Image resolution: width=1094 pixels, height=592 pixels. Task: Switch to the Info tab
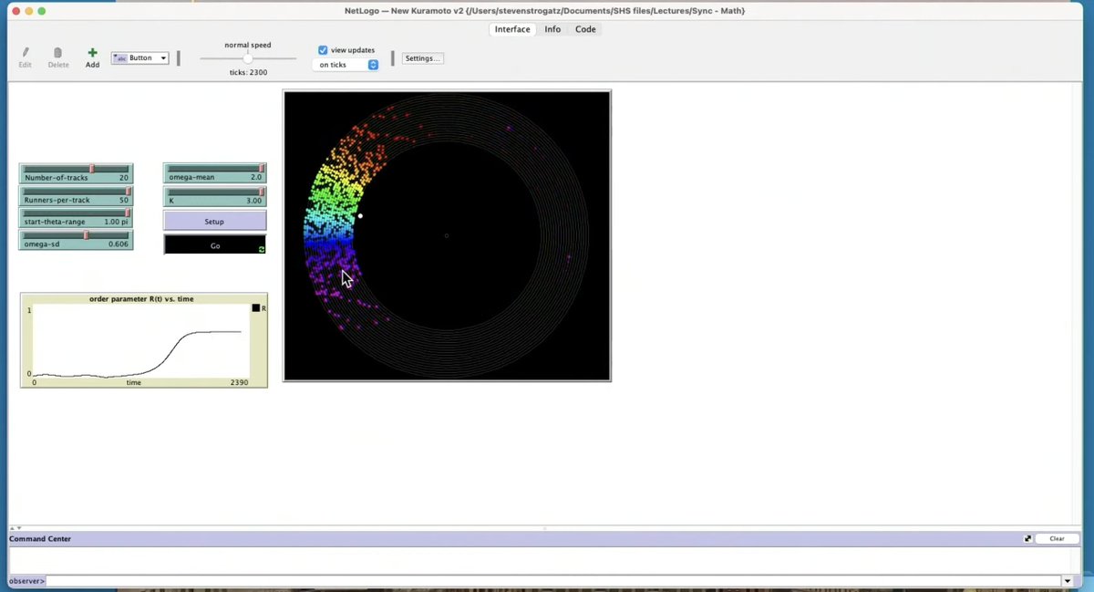(x=552, y=29)
